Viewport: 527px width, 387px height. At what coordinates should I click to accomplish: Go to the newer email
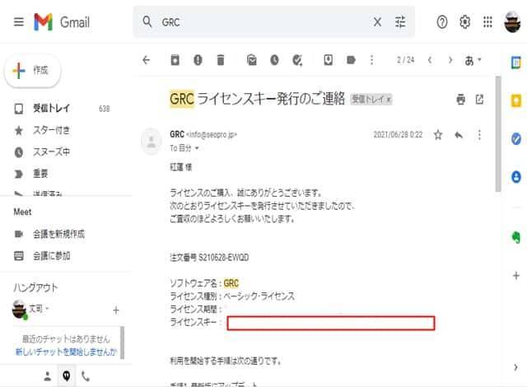point(430,60)
